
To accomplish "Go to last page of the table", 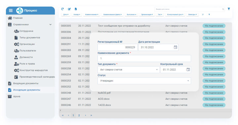I will 91,115.
